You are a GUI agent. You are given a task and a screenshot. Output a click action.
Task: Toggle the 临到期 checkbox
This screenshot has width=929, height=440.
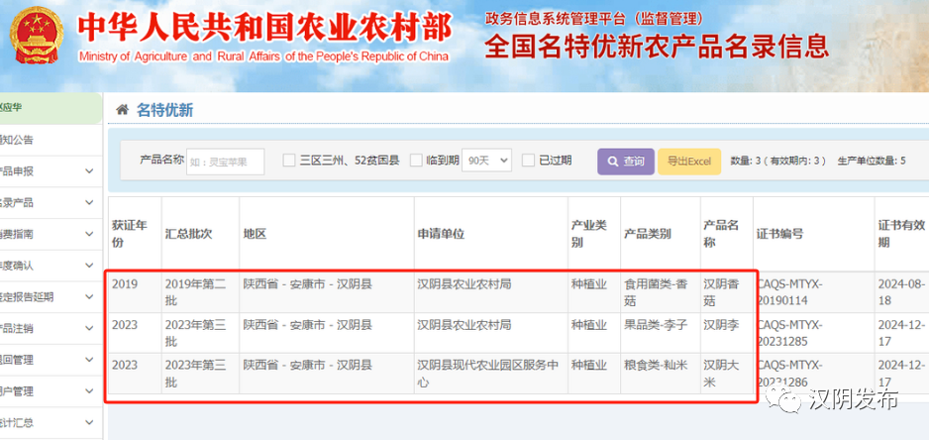click(417, 161)
